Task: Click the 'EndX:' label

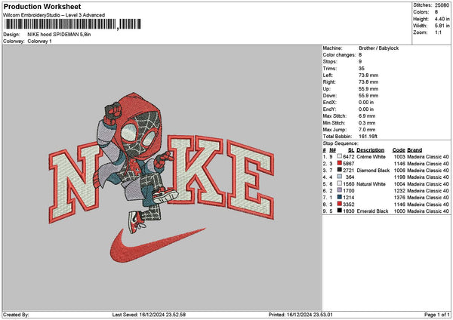Action: point(329,103)
